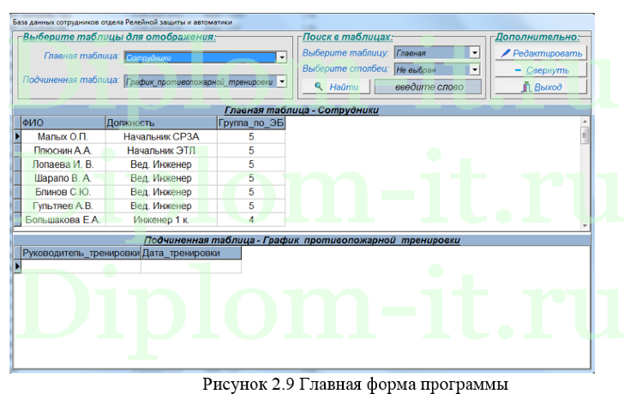Expand the Выберите столбец dropdown
This screenshot has width=624, height=394.
475,69
